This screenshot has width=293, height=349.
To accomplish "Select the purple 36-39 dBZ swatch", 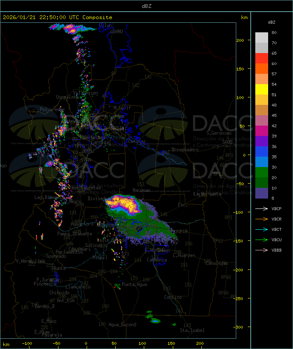I will [262, 141].
